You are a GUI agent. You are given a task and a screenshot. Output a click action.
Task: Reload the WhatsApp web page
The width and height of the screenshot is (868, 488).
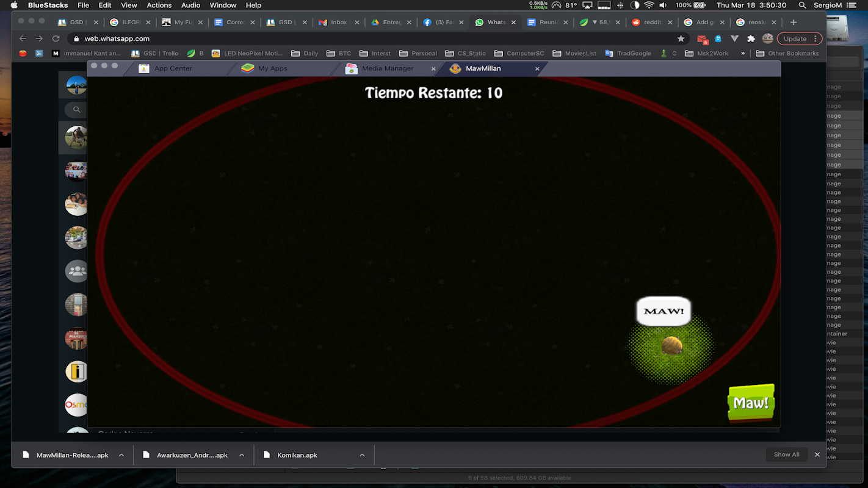coord(56,38)
